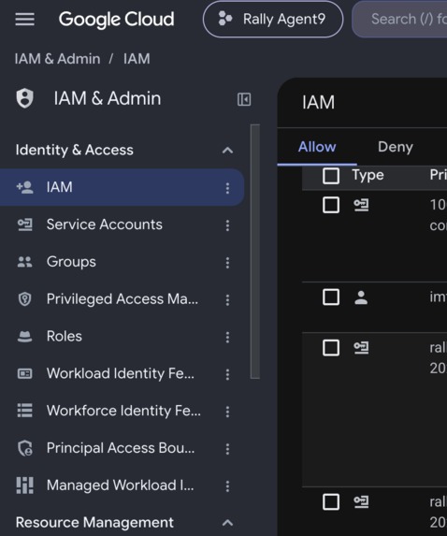Open the hamburger navigation menu

coord(25,19)
